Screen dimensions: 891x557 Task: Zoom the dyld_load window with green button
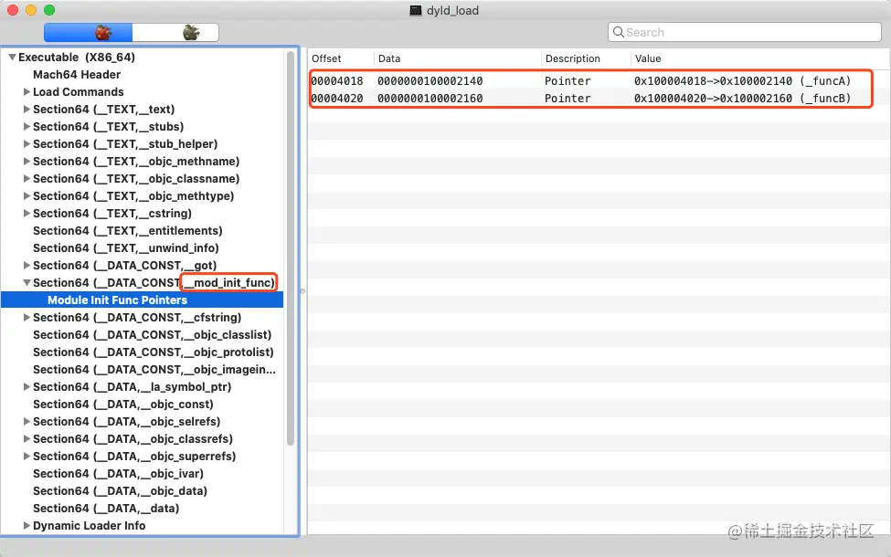[49, 10]
